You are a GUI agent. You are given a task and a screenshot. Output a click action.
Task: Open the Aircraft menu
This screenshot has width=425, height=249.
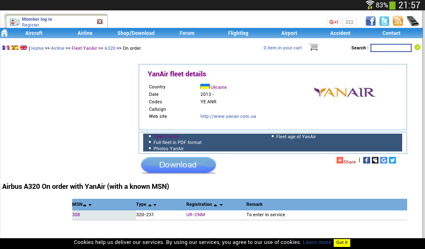point(34,33)
